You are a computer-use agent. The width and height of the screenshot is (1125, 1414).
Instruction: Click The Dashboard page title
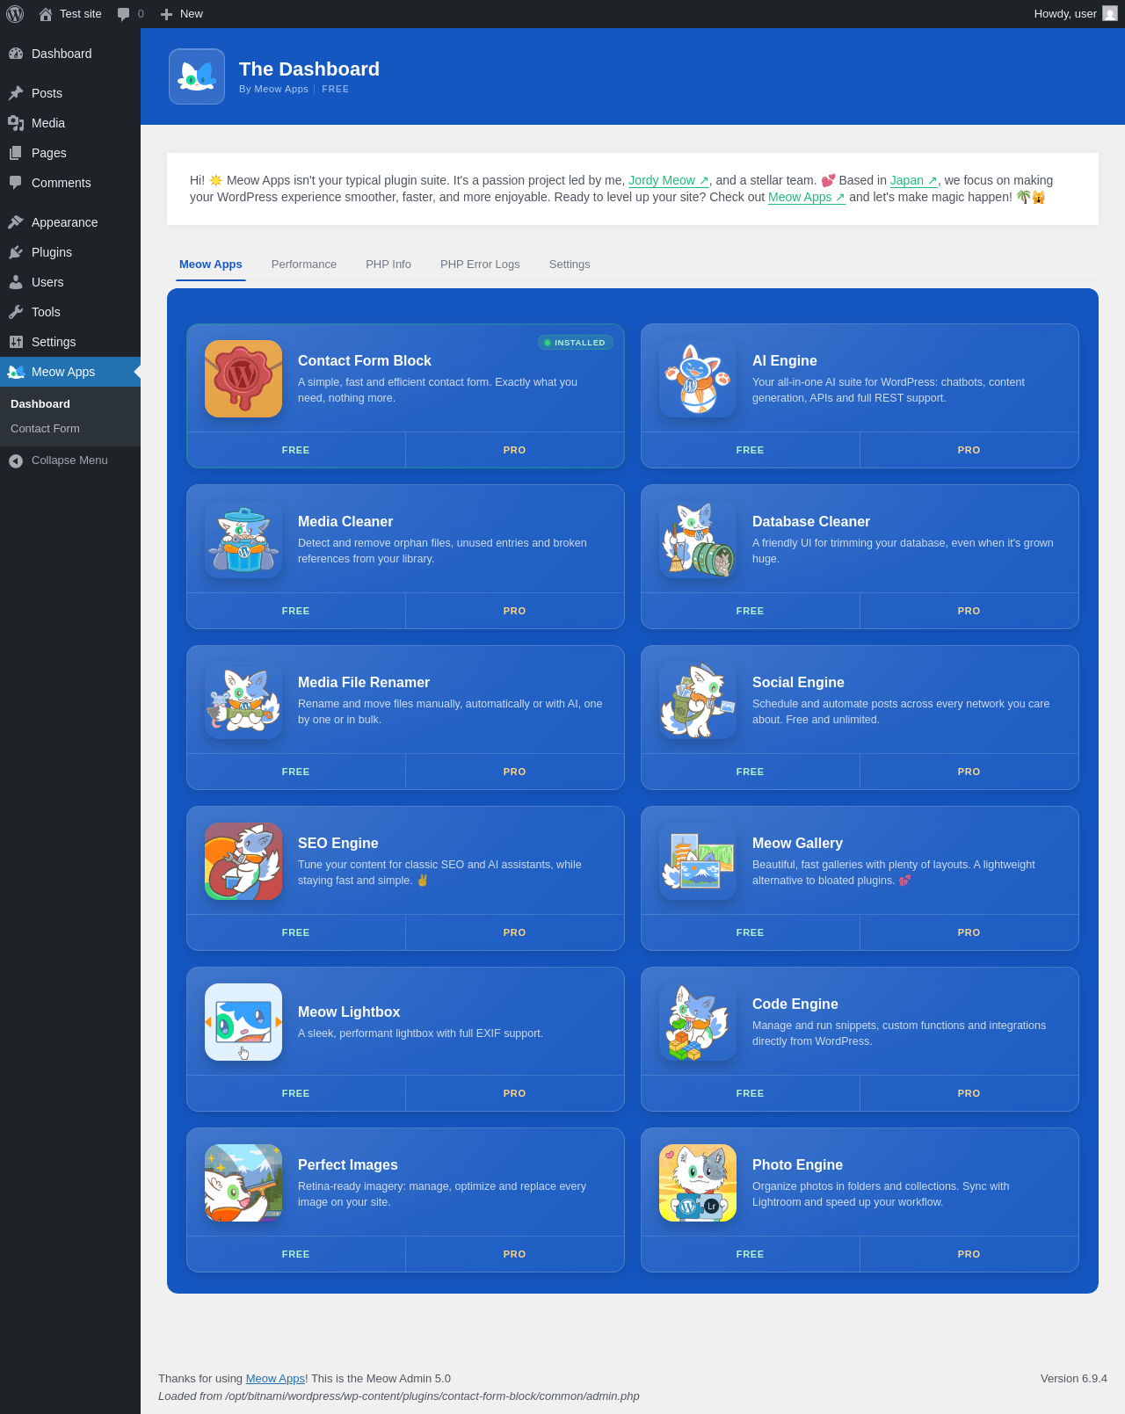[x=309, y=69]
